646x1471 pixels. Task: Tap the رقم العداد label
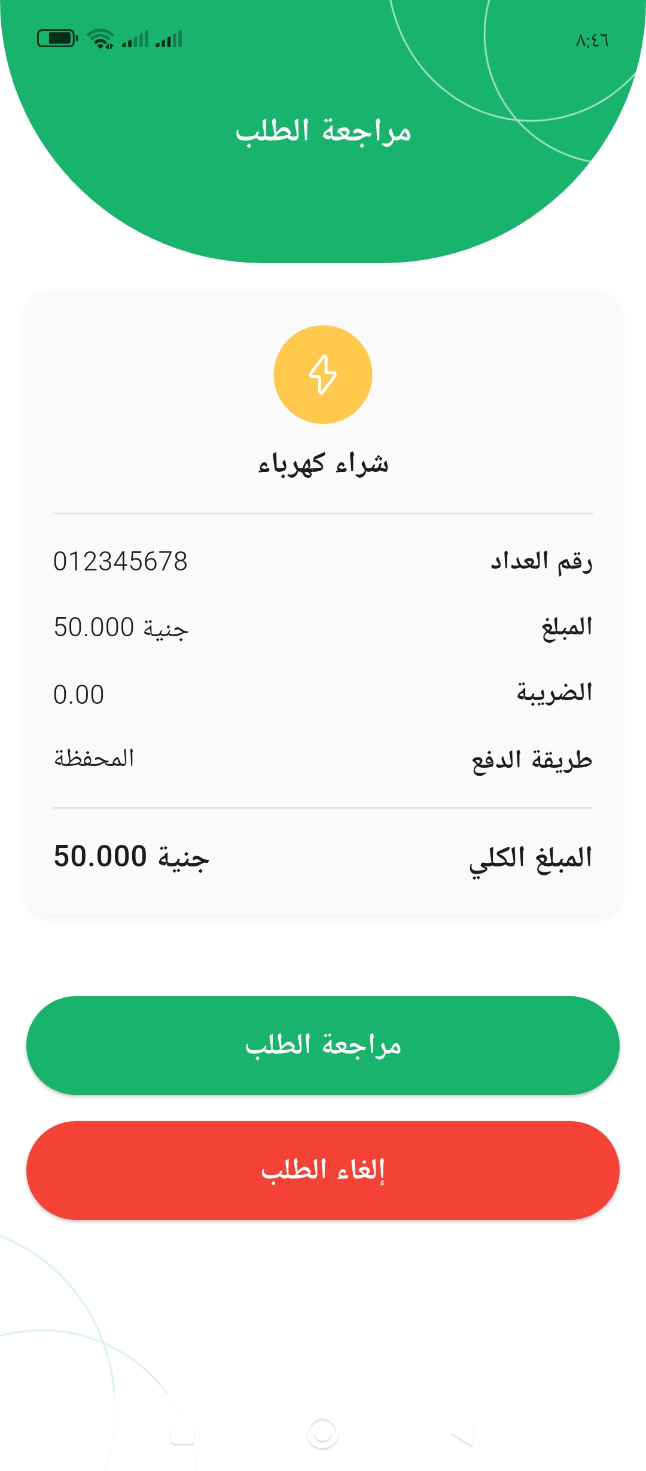coord(541,561)
